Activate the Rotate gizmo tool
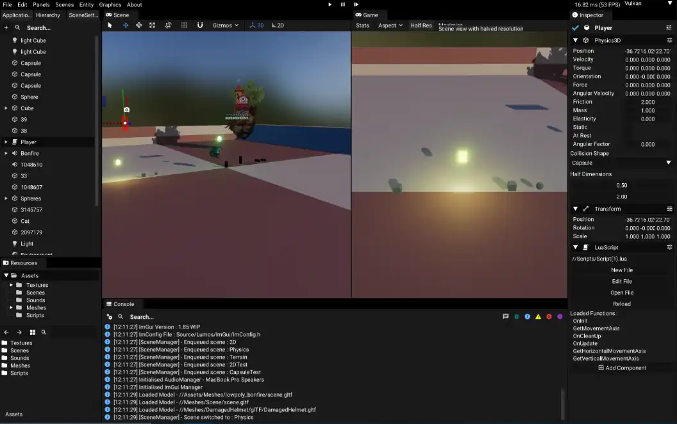 pos(138,26)
